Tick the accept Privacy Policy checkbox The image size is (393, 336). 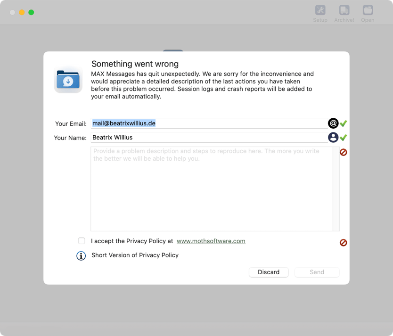tap(82, 241)
